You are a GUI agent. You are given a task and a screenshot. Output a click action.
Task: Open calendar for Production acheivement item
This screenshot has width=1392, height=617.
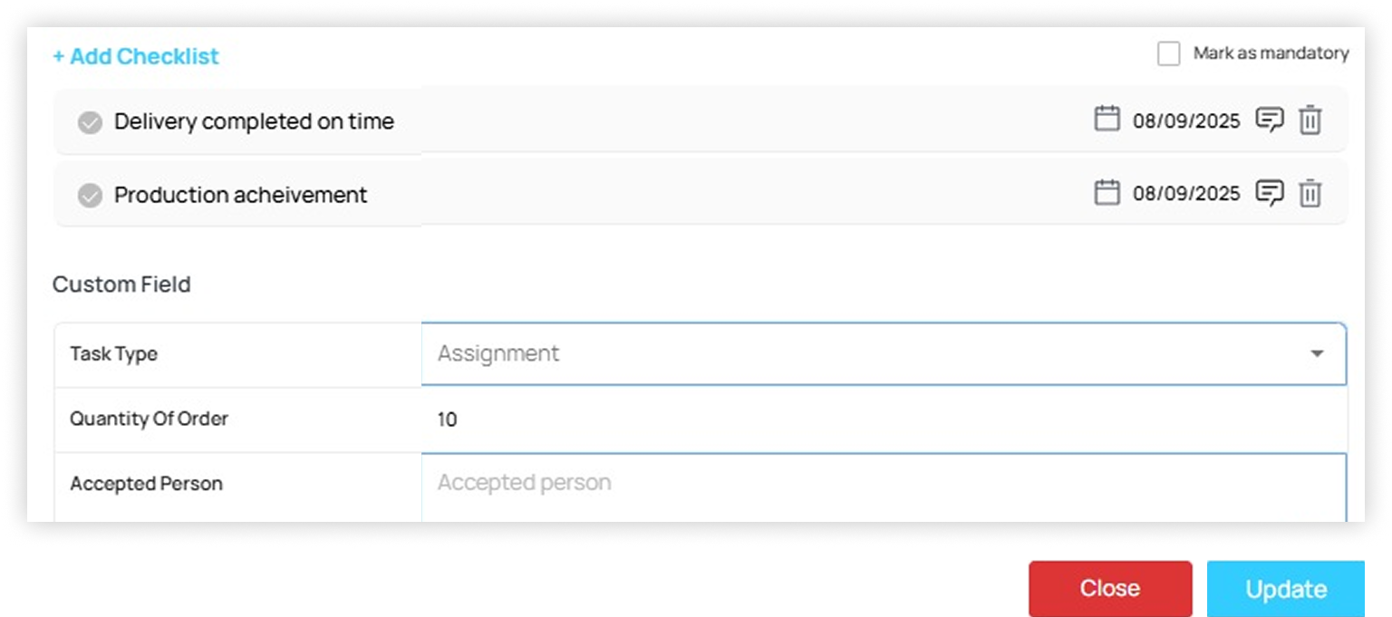pos(1107,192)
